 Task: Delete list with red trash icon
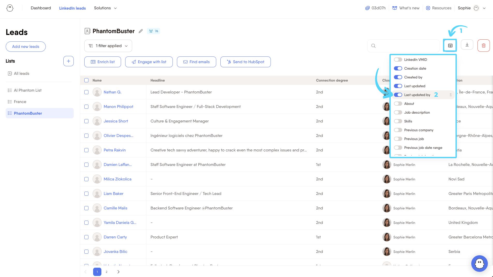[483, 46]
